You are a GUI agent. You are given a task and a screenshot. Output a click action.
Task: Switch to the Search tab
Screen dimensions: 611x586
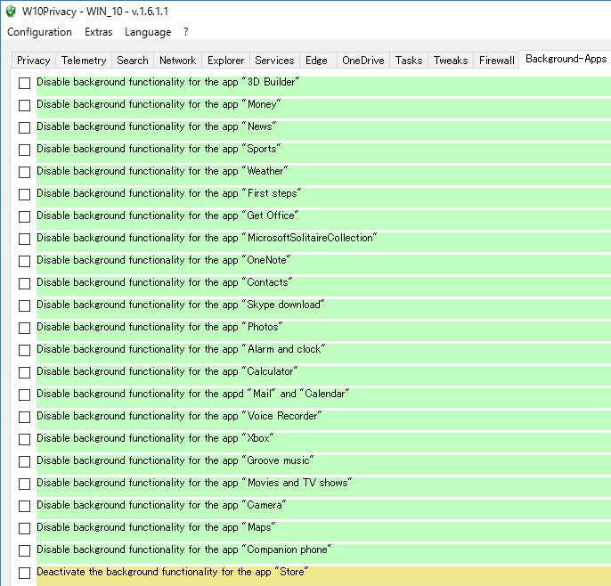(133, 61)
